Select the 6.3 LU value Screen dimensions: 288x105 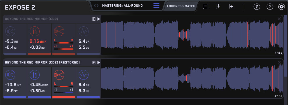[84, 91]
